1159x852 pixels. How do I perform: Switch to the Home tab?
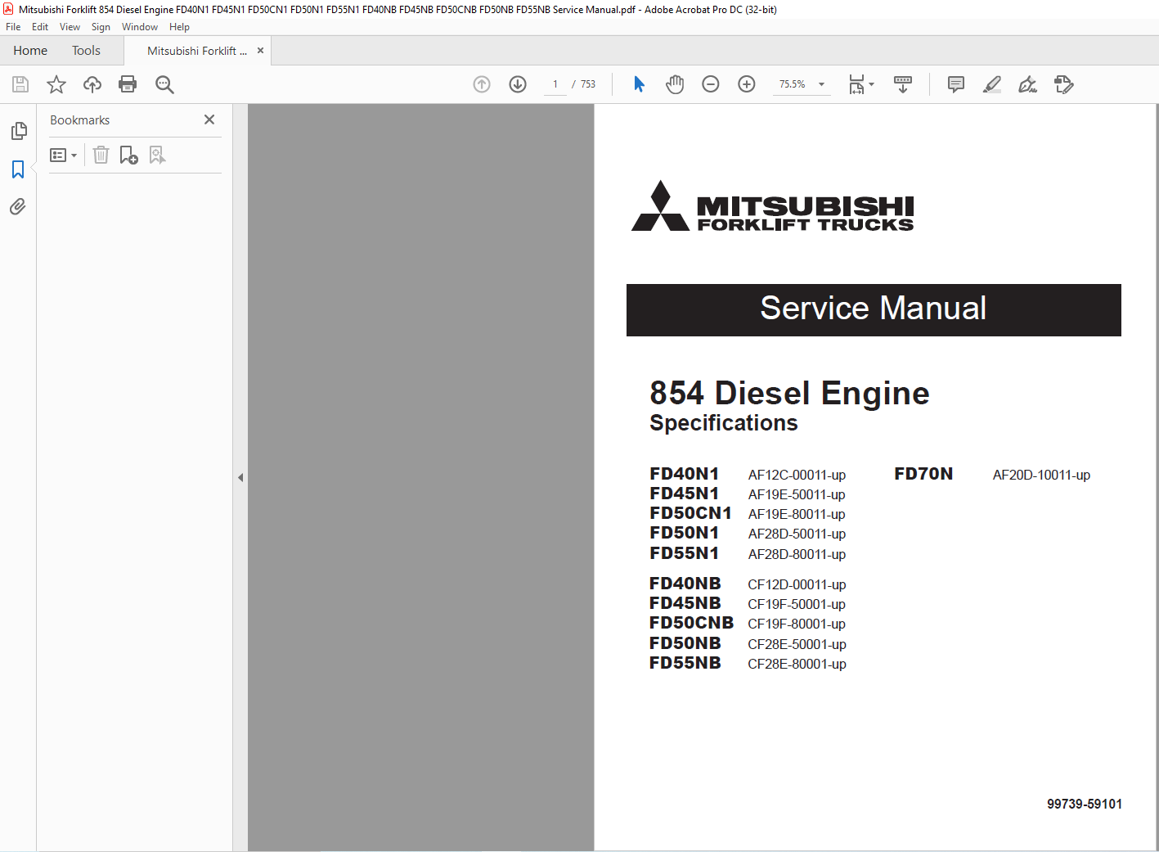click(30, 51)
